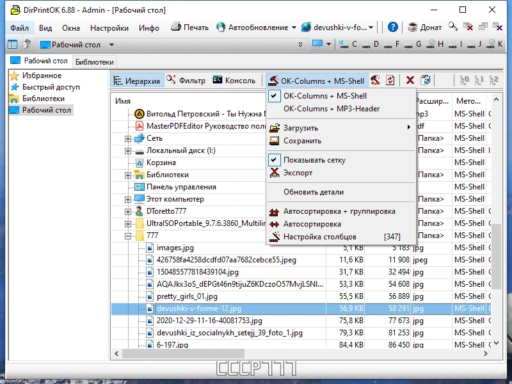Open the Загрузить submenu
The image size is (512, 384).
point(341,128)
